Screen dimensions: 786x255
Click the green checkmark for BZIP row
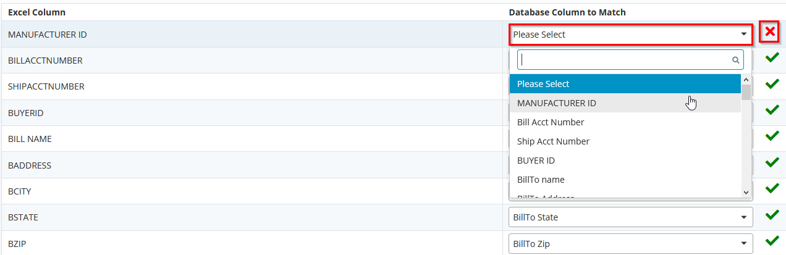coord(772,241)
